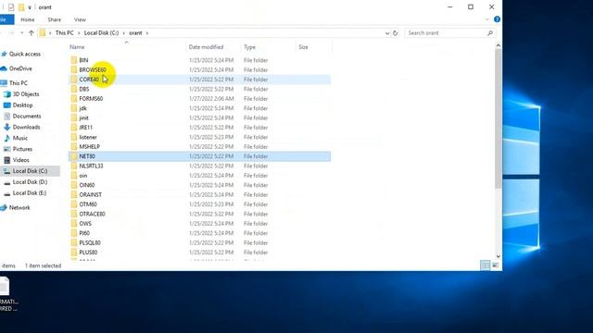
Task: Select the jinit folder icon
Action: [x=74, y=117]
